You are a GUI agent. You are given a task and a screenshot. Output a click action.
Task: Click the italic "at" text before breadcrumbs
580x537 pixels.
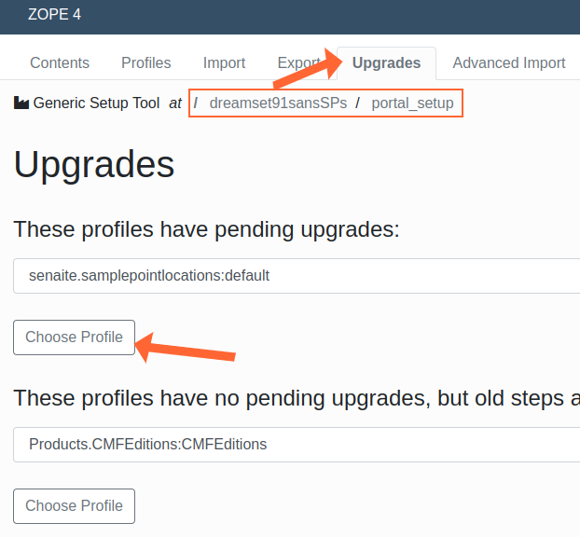tap(175, 103)
